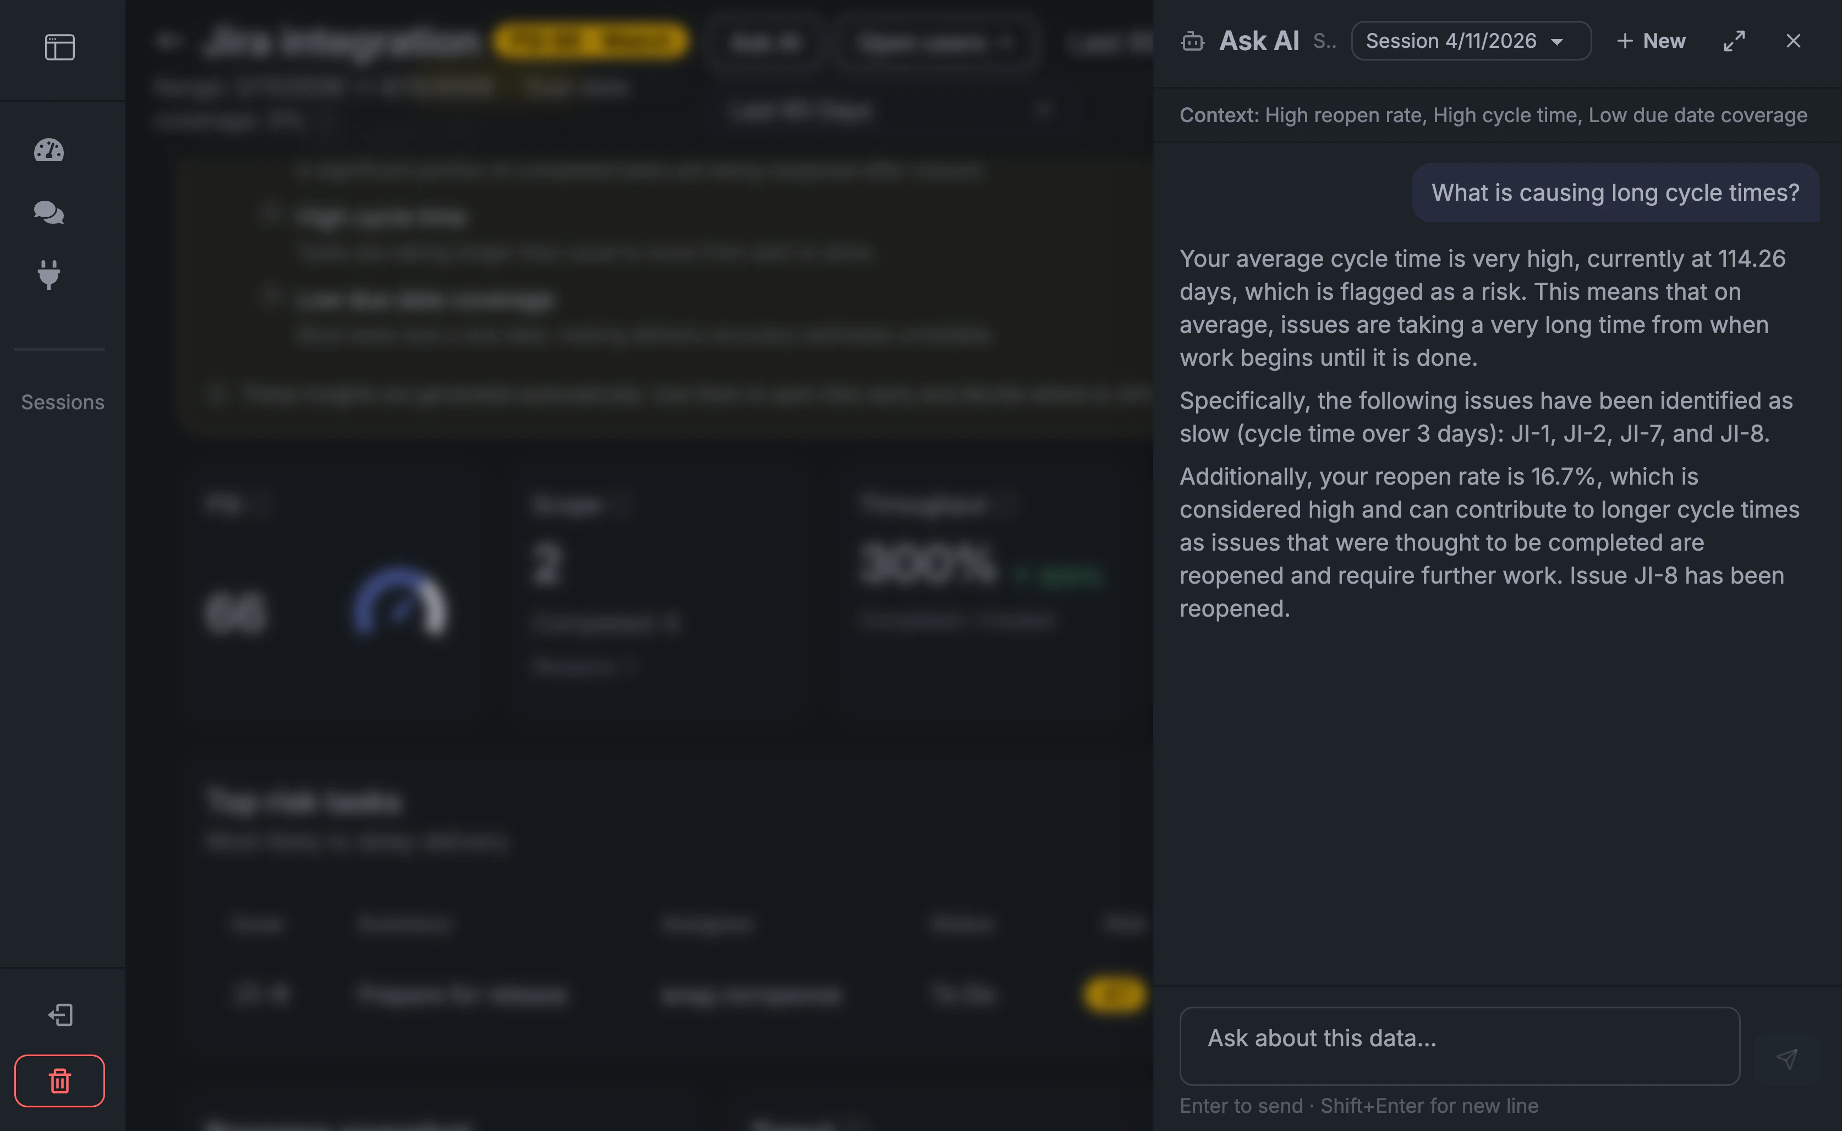Close the Ask AI panel

(x=1792, y=41)
